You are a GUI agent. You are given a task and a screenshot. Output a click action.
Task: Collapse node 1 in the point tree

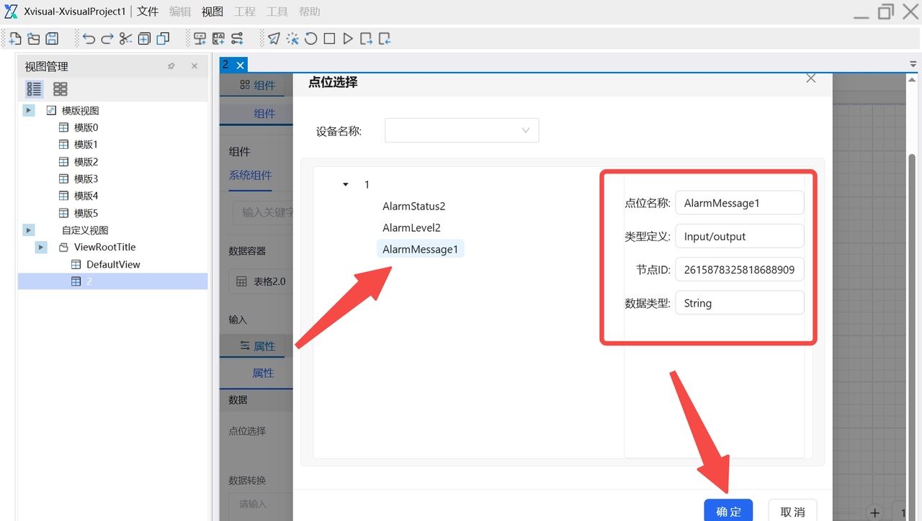[346, 185]
